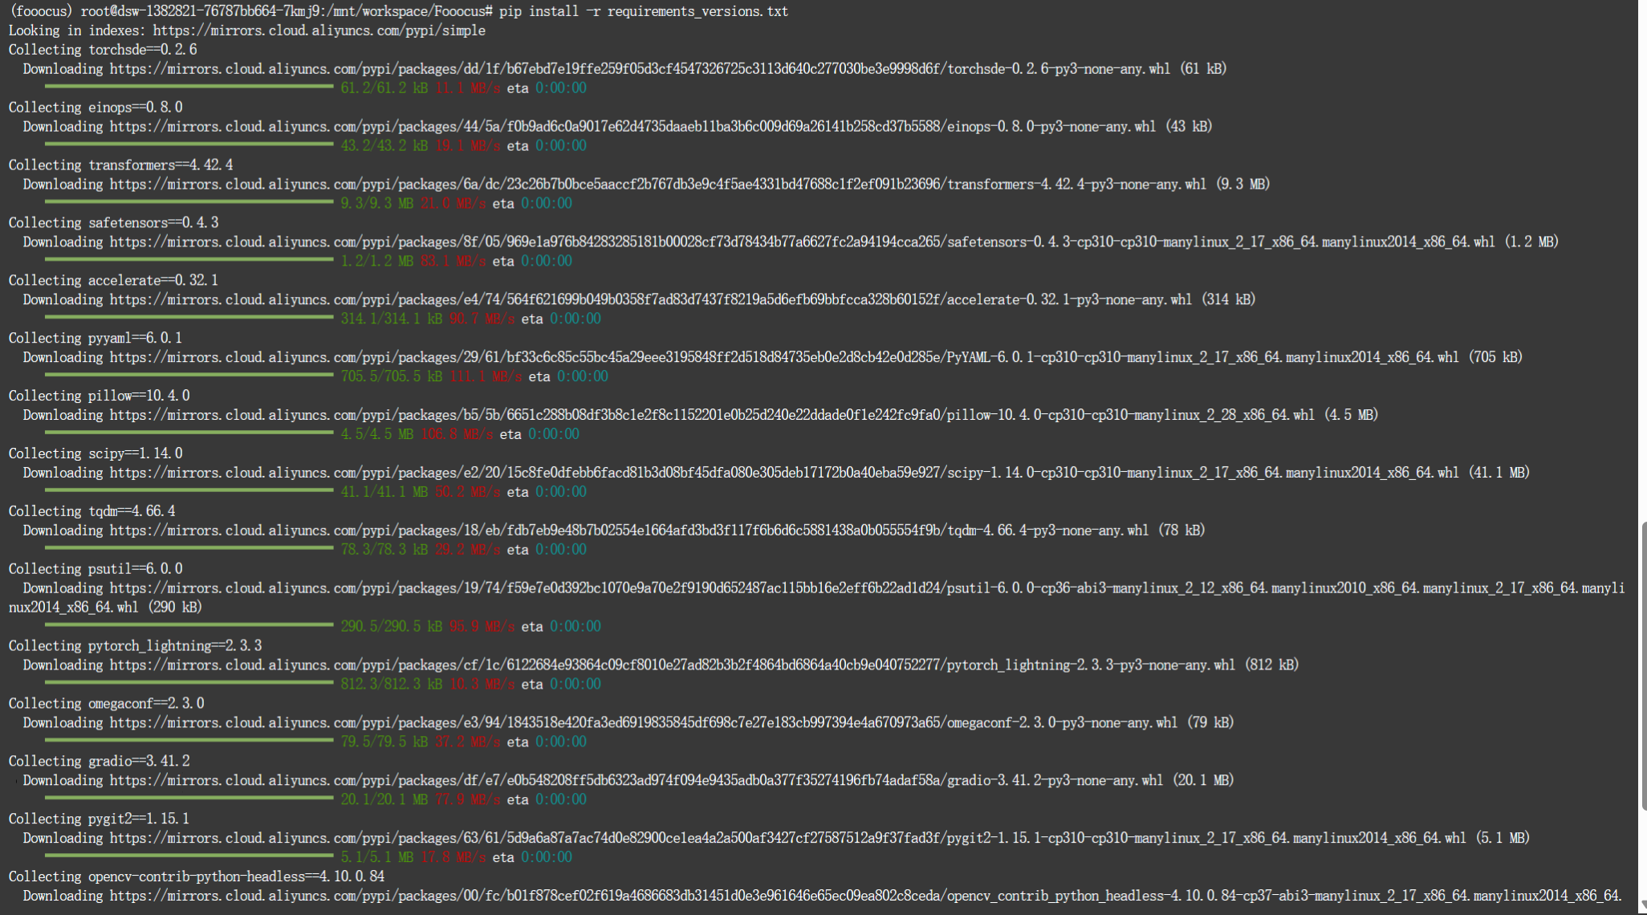The width and height of the screenshot is (1647, 915).
Task: Open the einops-0.8.0 download link
Action: 632,127
